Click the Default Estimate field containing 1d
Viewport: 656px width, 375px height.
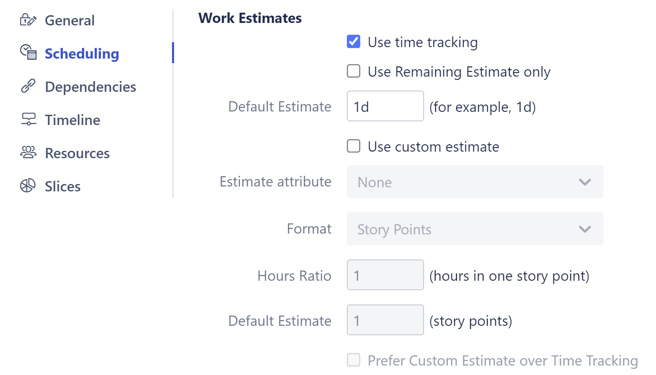pos(385,106)
